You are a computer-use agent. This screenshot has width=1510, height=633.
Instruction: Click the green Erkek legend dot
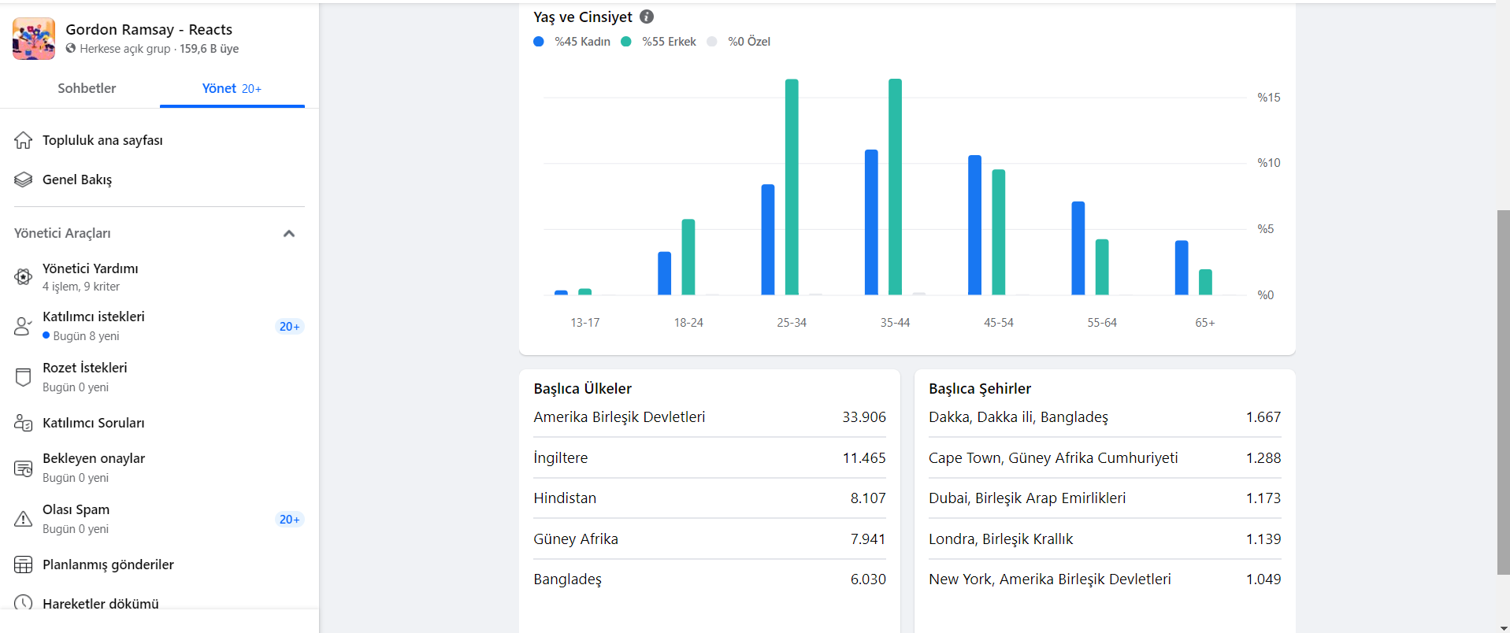click(x=626, y=42)
